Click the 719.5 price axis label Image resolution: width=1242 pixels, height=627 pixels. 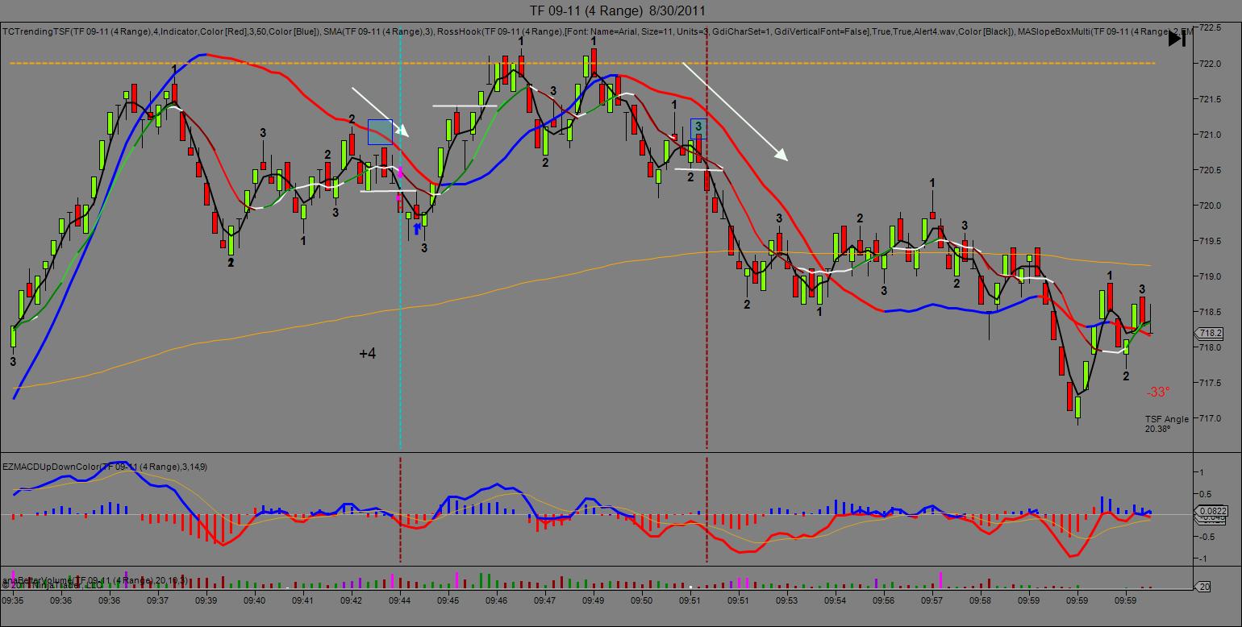(x=1211, y=241)
